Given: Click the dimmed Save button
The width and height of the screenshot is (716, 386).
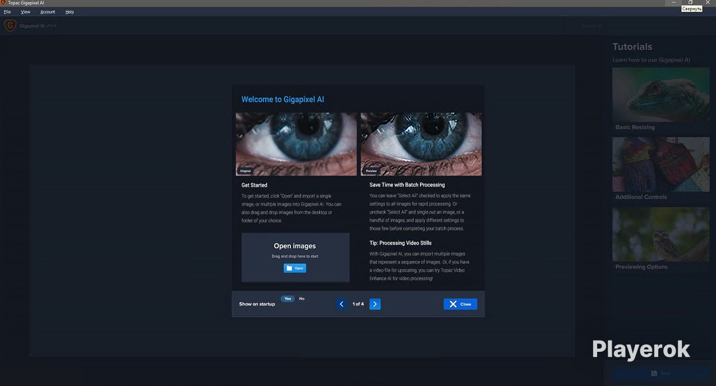Looking at the screenshot, I should tap(660, 373).
